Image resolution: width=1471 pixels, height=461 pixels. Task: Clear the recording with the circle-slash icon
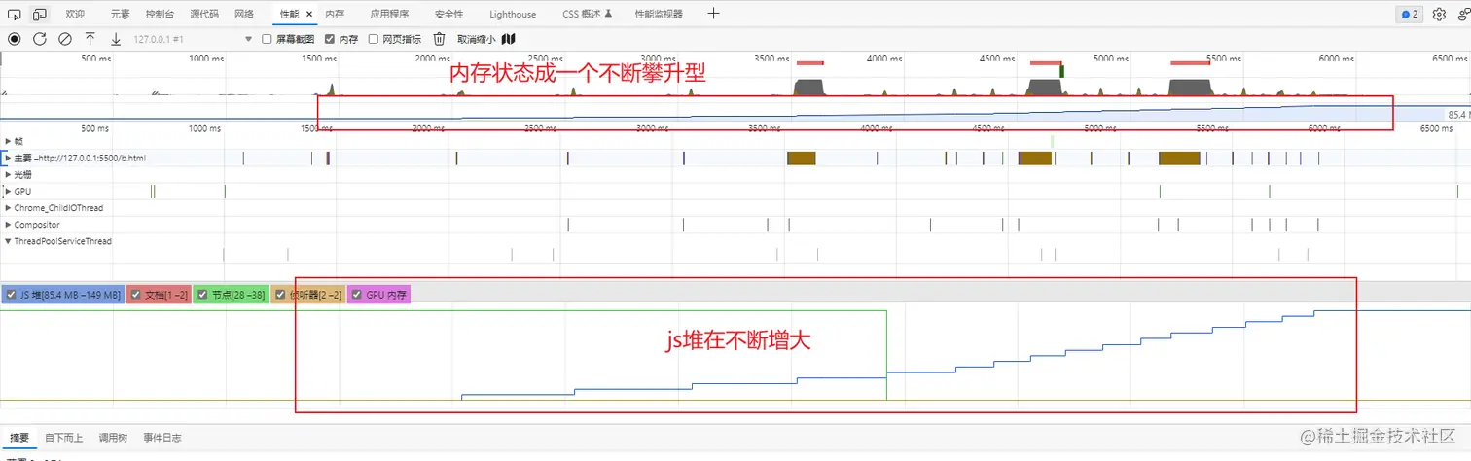click(65, 39)
